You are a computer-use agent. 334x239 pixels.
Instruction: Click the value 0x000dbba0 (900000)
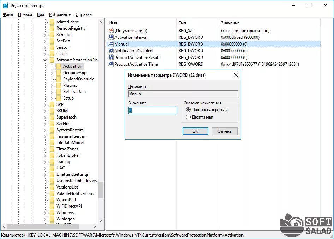pos(240,37)
